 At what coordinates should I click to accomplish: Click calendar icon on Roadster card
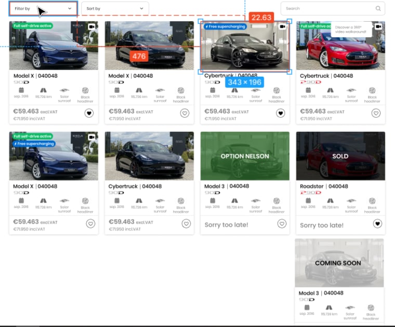click(308, 200)
